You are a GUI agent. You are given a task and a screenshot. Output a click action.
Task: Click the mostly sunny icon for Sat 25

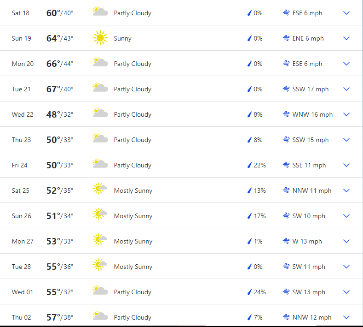tap(100, 190)
